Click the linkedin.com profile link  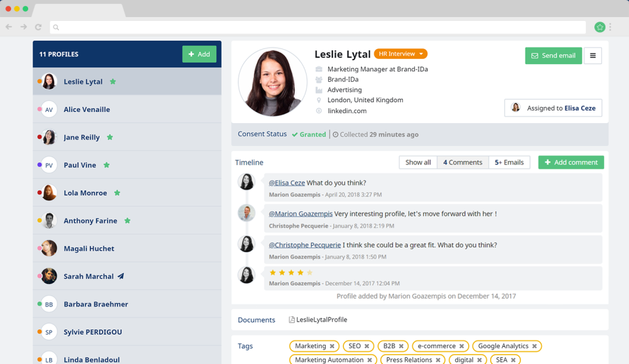pos(347,111)
